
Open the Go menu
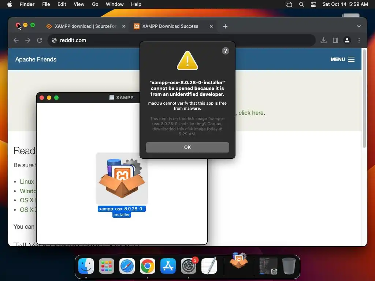[95, 4]
